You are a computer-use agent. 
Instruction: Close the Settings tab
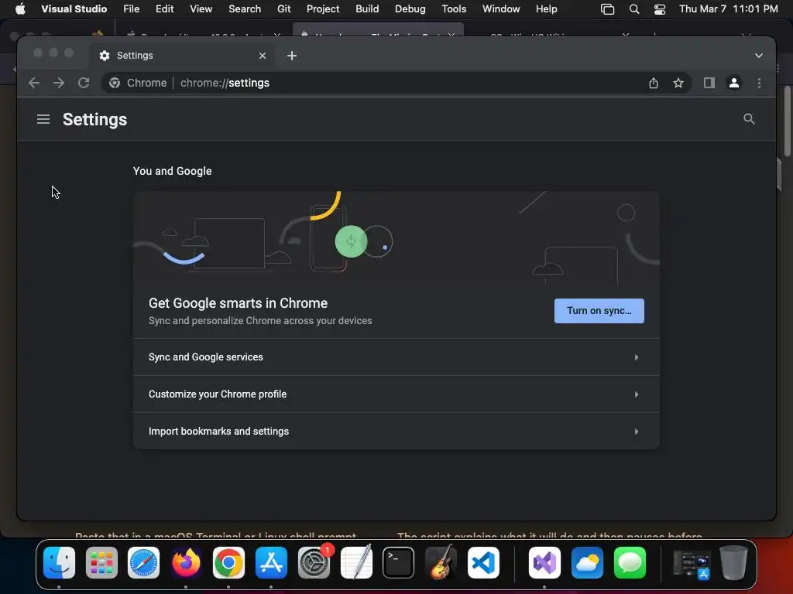[262, 56]
